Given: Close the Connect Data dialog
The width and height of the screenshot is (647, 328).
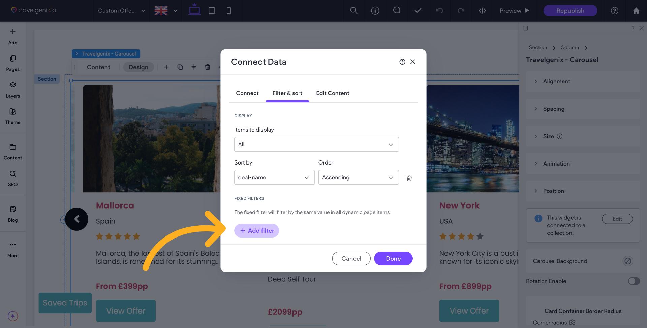Looking at the screenshot, I should tap(413, 62).
